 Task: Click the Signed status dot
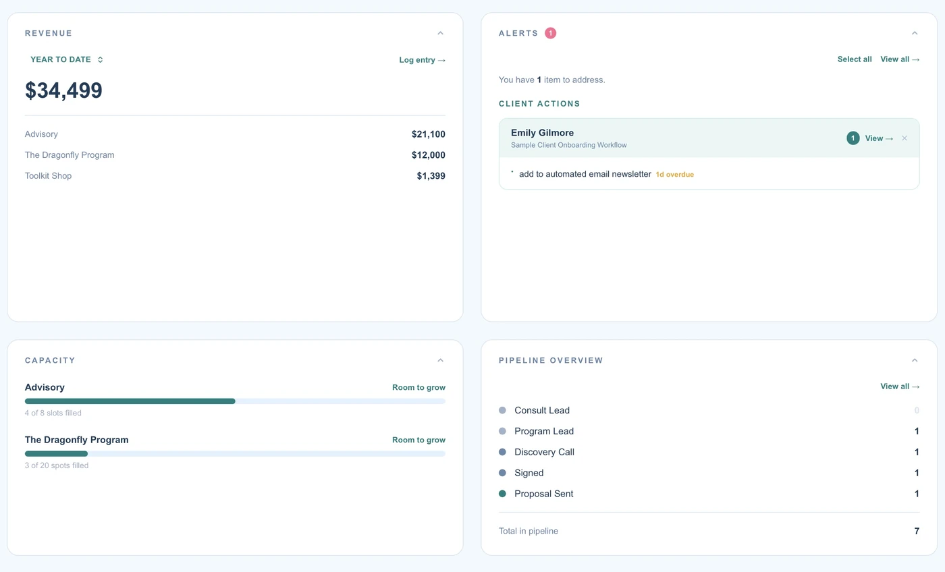[x=502, y=473]
